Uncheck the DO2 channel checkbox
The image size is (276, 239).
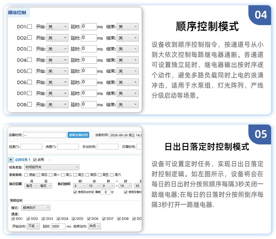pyautogui.click(x=28, y=219)
